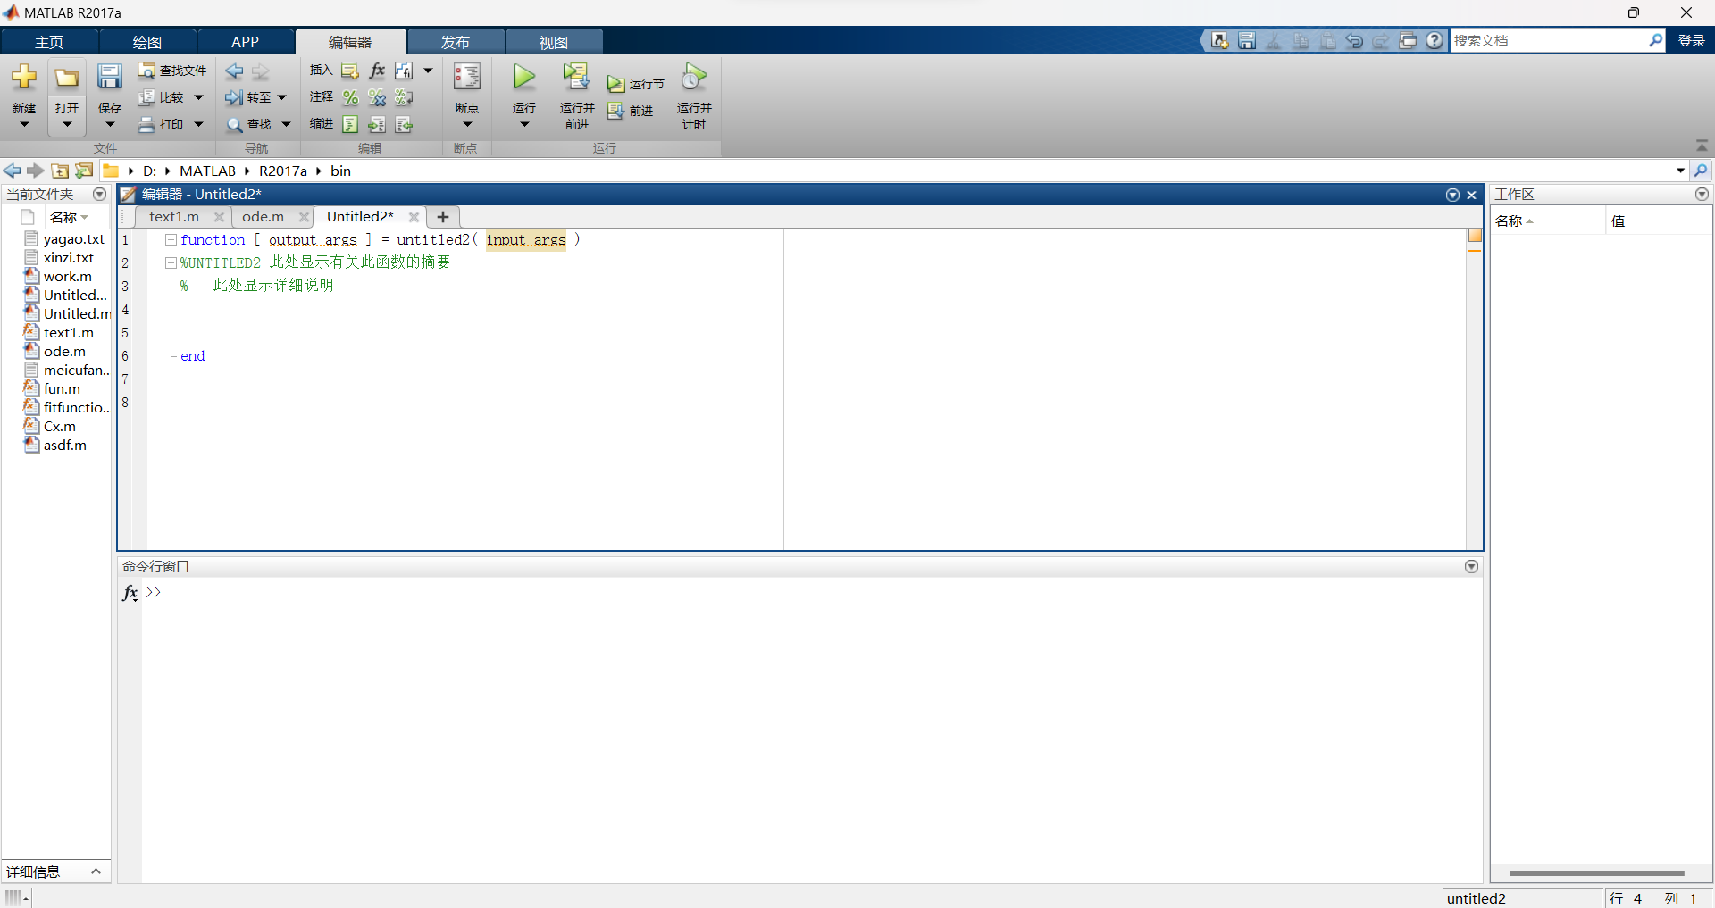Decrease indent with the left-arrow indent icon
This screenshot has height=908, width=1715.
pos(404,124)
